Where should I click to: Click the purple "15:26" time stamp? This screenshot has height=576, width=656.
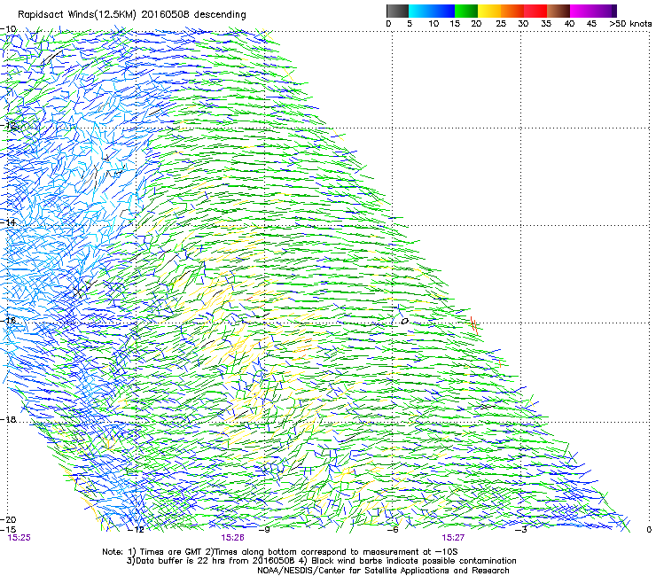click(232, 538)
